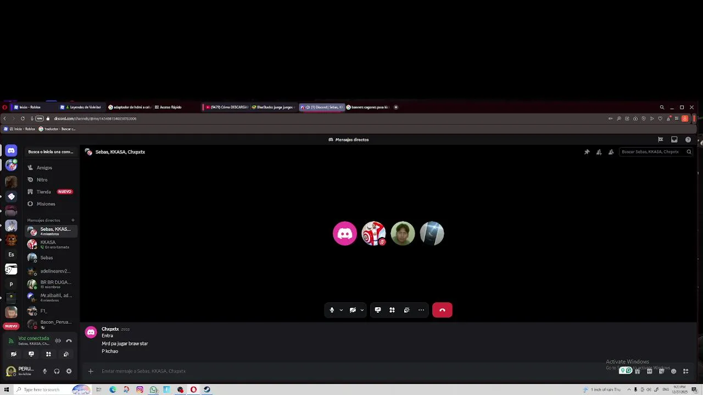
Task: Open Nitro page
Action: point(51,179)
